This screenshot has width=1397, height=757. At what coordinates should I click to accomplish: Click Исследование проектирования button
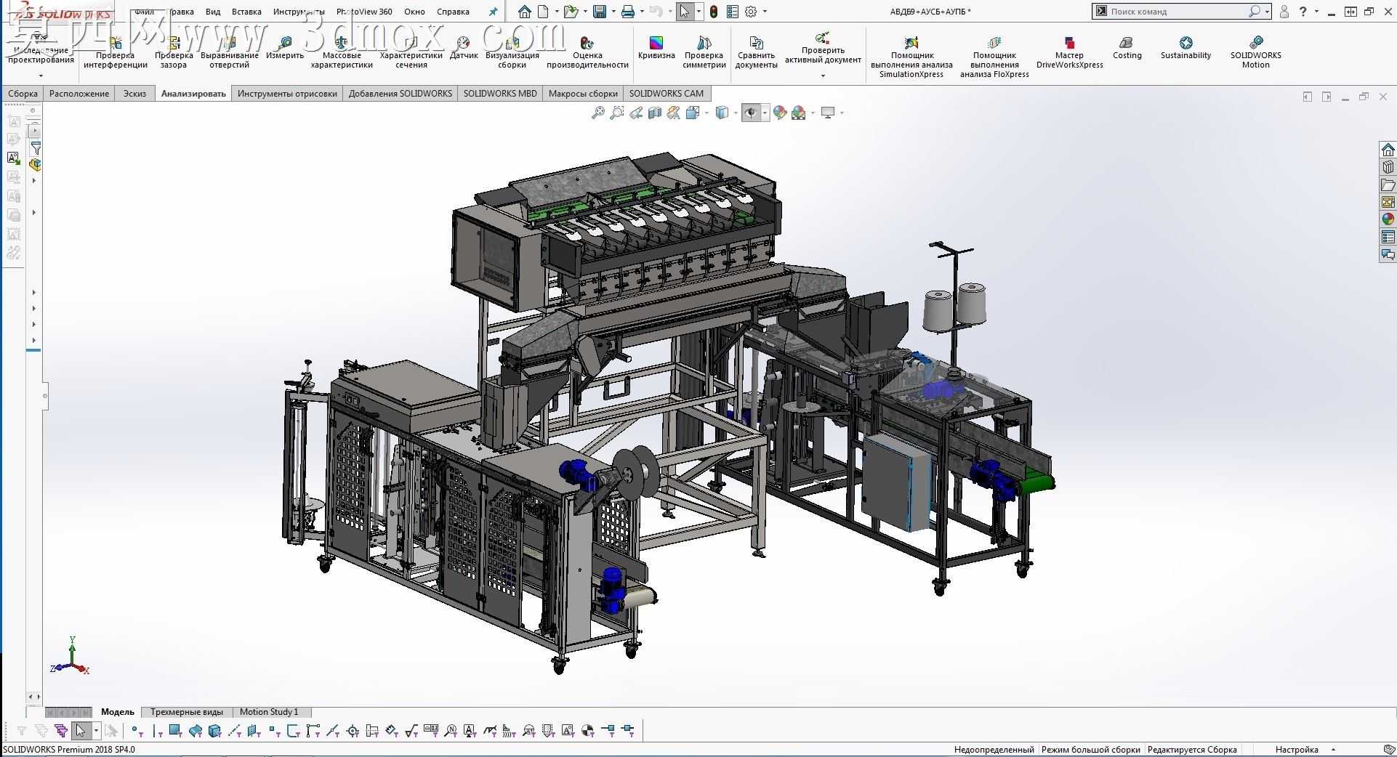pos(41,52)
